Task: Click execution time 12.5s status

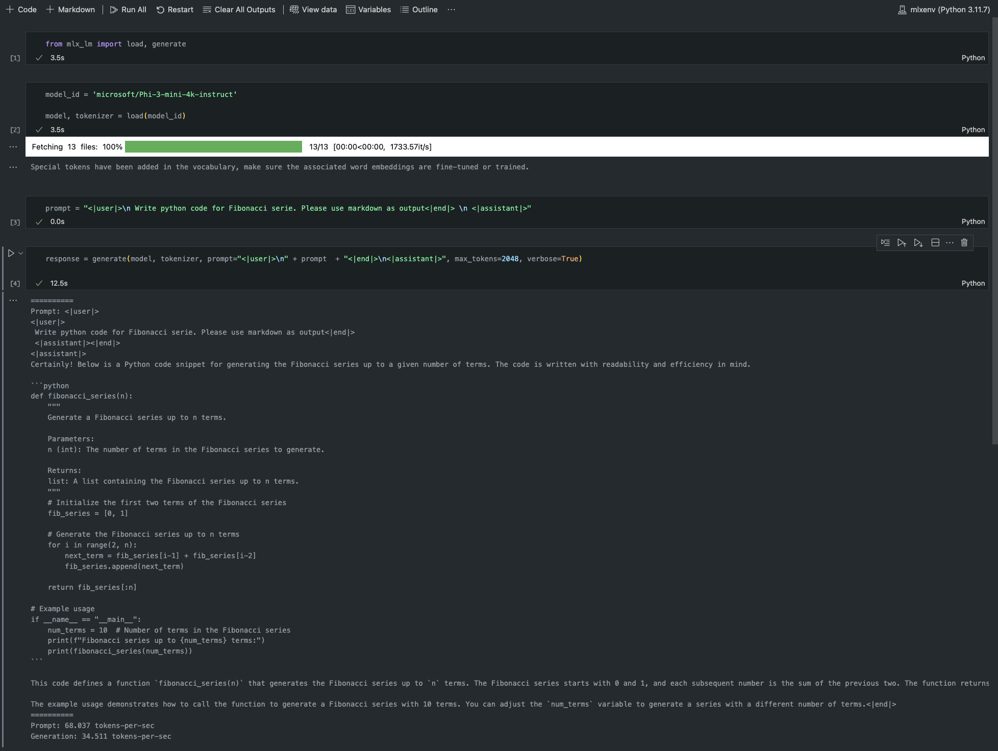Action: tap(59, 283)
